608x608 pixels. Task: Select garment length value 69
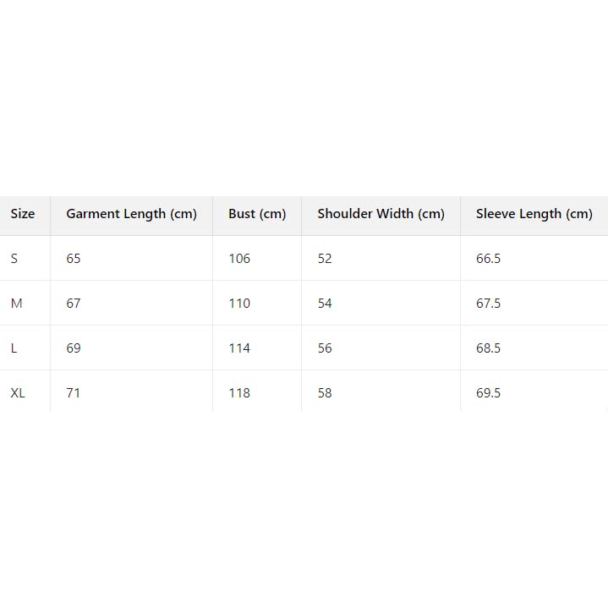(x=74, y=348)
